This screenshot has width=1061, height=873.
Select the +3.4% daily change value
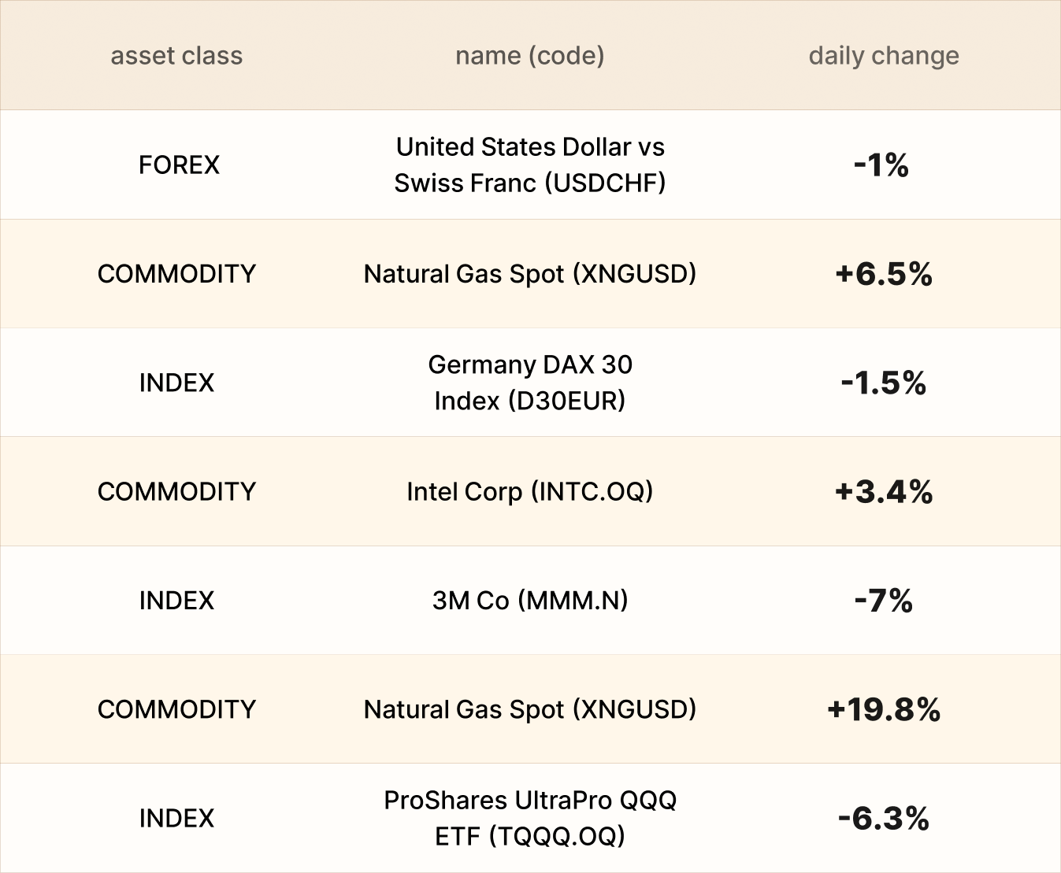click(x=883, y=492)
